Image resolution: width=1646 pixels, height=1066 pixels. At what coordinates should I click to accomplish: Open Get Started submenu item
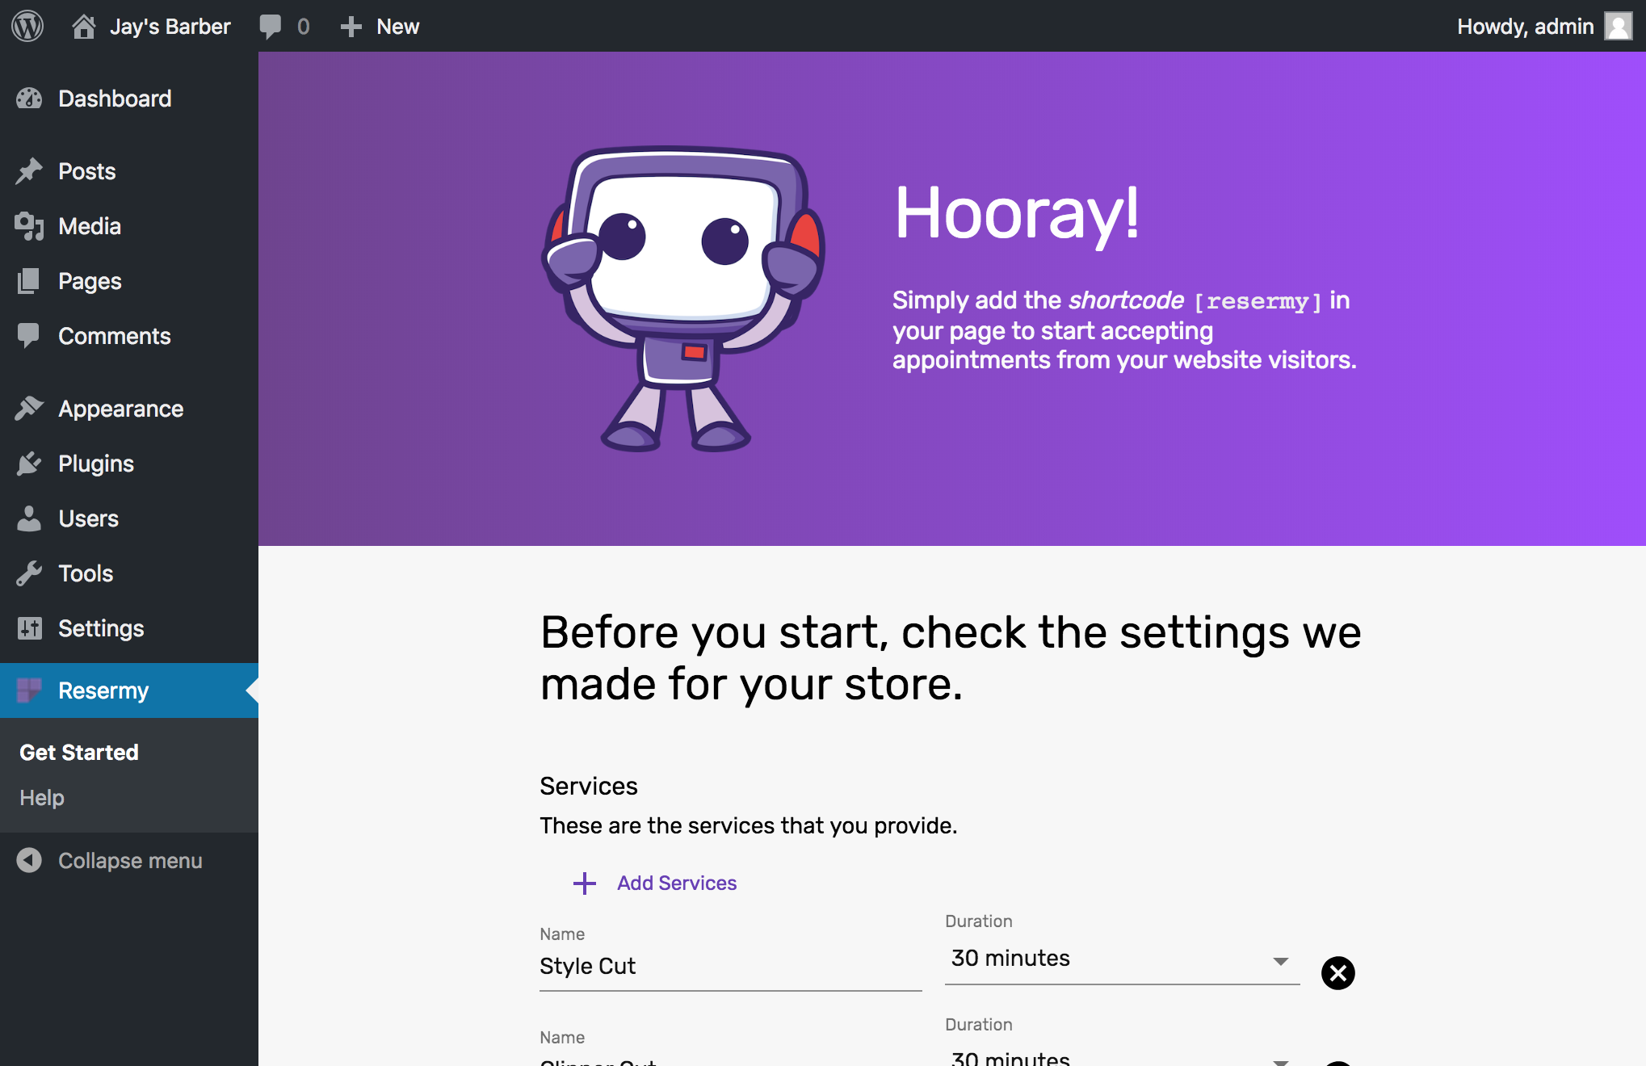coord(79,753)
